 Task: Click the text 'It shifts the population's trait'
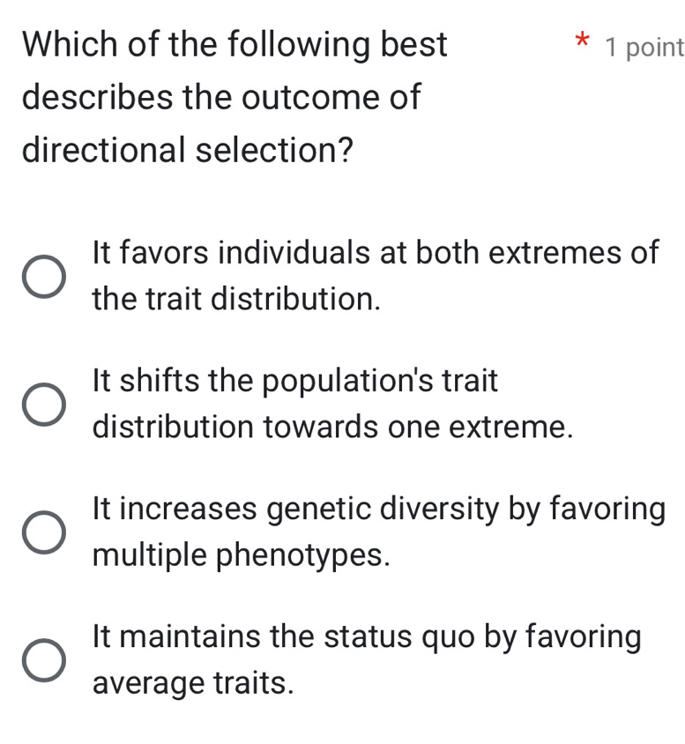coord(294,382)
